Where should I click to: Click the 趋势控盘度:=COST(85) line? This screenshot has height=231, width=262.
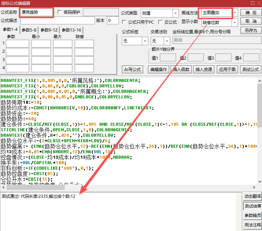point(29,174)
